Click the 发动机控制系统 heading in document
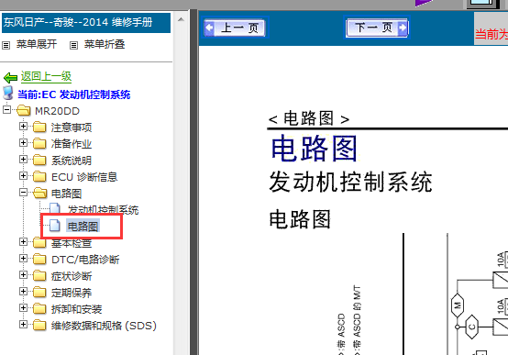Image resolution: width=508 pixels, height=355 pixels. point(350,182)
